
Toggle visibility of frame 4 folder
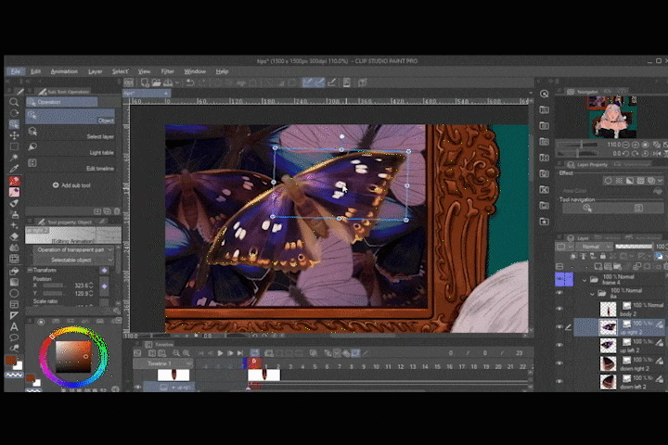pos(559,279)
